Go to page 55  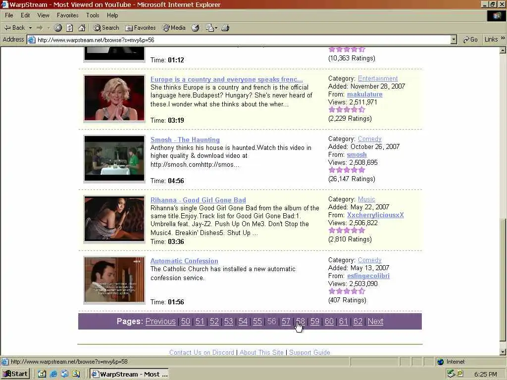(257, 321)
